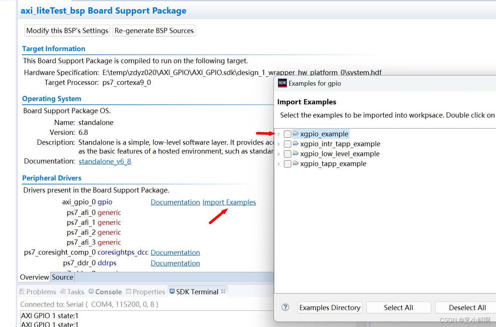This screenshot has width=496, height=327.
Task: Click the Target Processor value ps7_cortexa9_0
Action: pyautogui.click(x=127, y=83)
